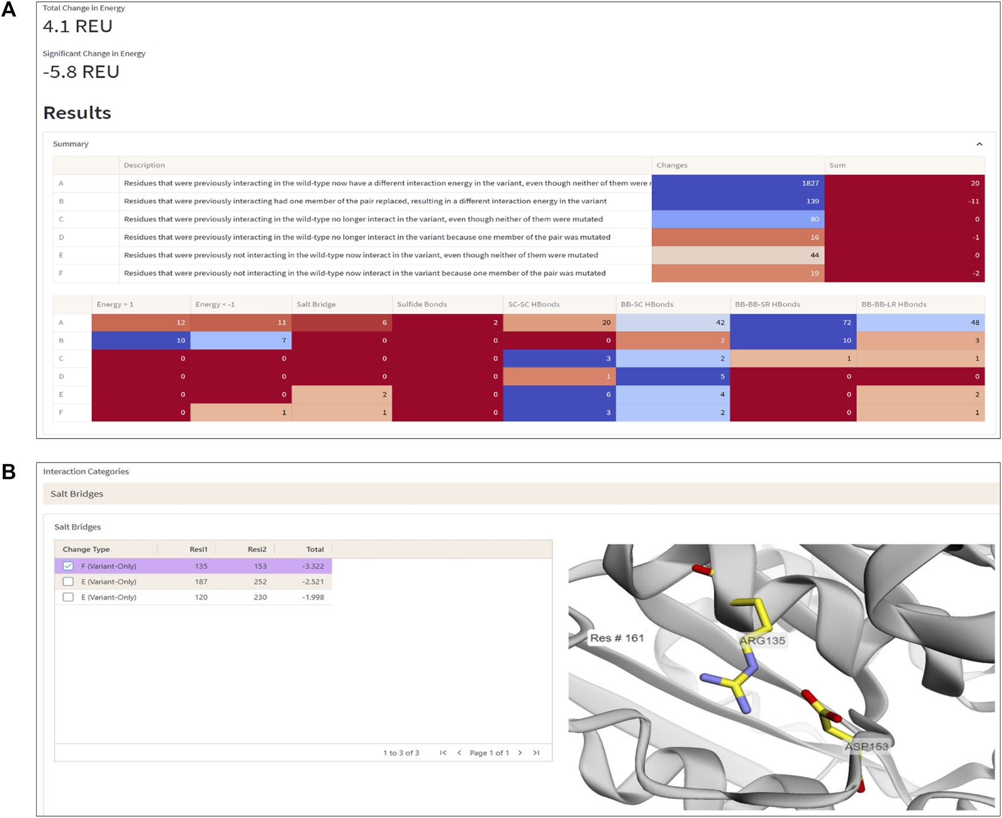Check the 120–230 salt bridge row

(x=68, y=597)
